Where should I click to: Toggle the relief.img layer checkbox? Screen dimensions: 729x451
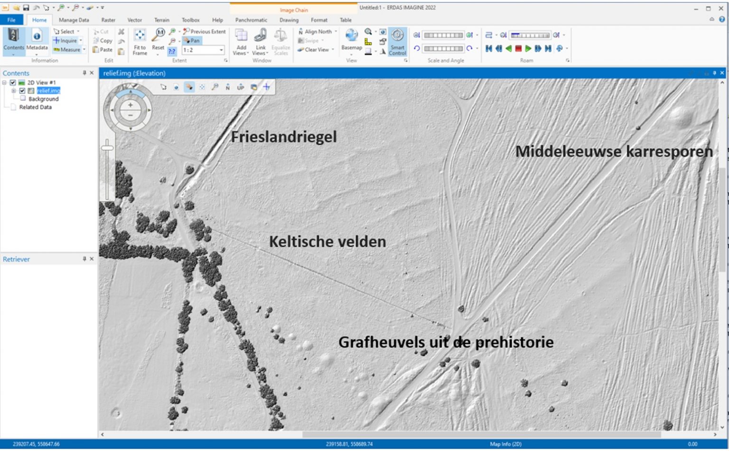pyautogui.click(x=22, y=91)
